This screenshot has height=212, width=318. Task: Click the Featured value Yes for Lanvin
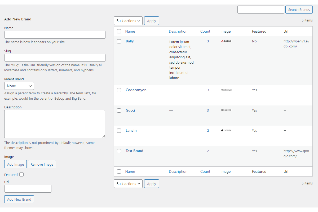tap(254, 131)
